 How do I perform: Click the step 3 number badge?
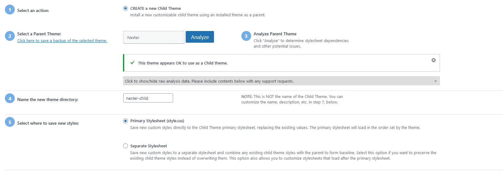tap(246, 36)
